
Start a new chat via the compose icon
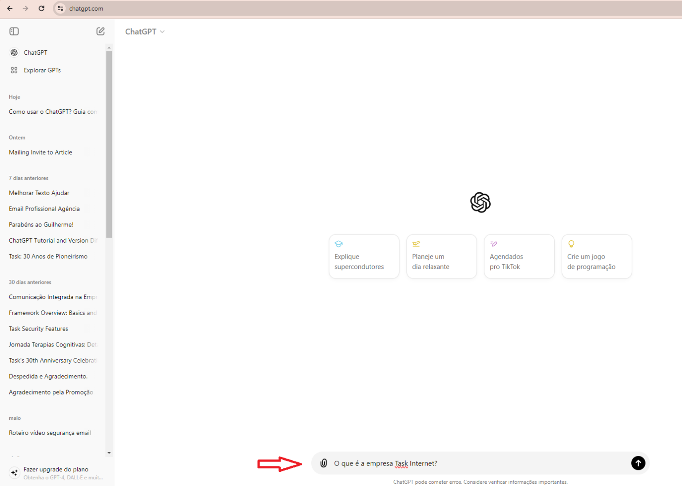tap(100, 31)
